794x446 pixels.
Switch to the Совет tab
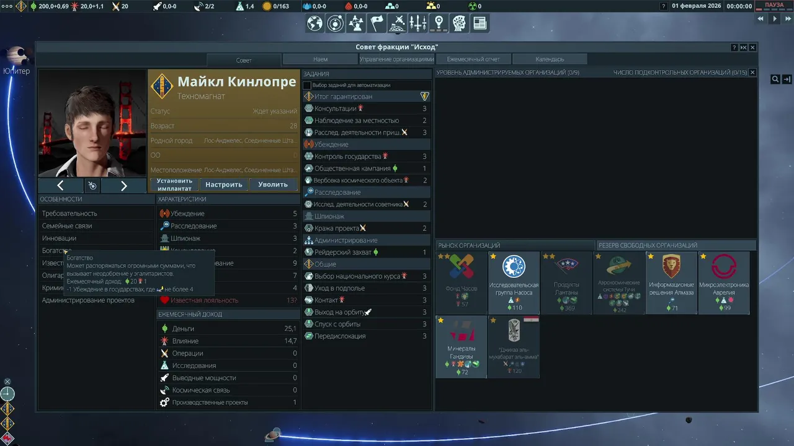pyautogui.click(x=244, y=60)
